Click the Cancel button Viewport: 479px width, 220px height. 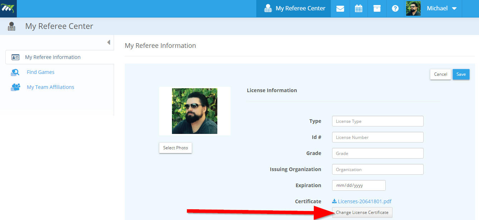click(440, 74)
